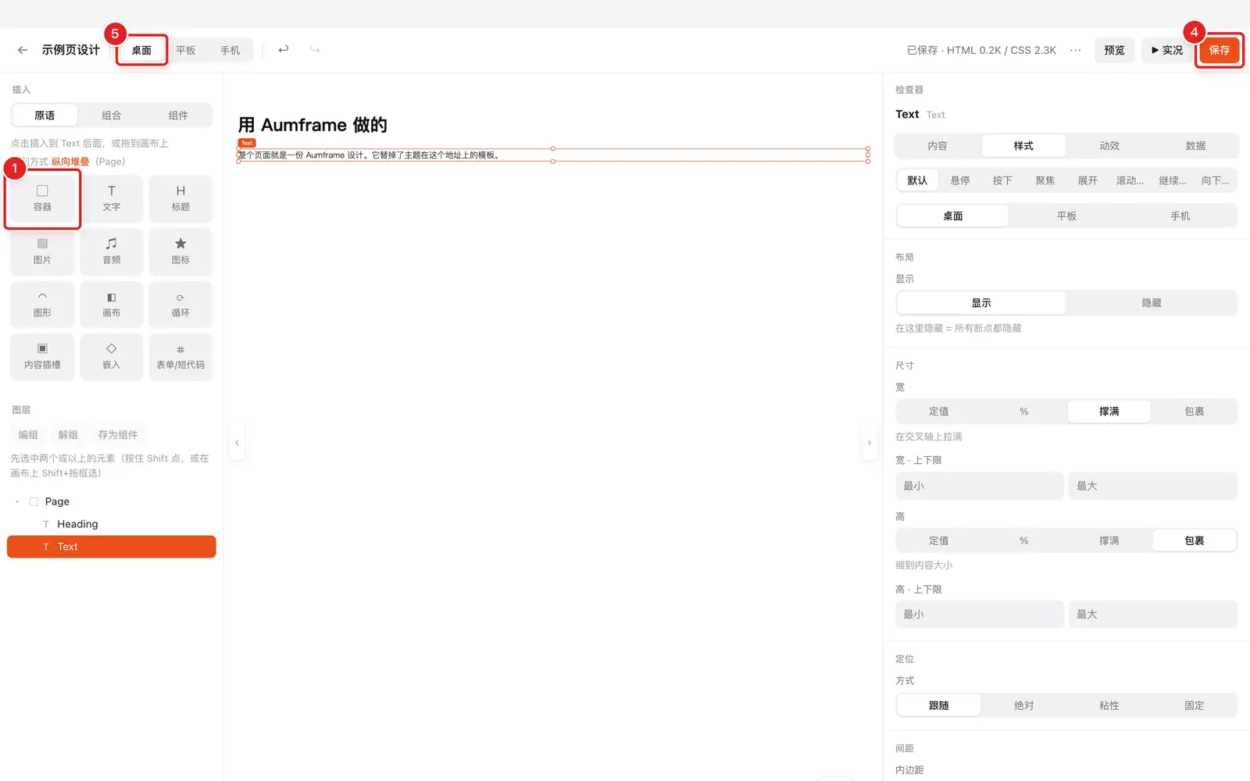Insert a 表单/短代码 element
Image resolution: width=1250 pixels, height=781 pixels.
(x=180, y=357)
